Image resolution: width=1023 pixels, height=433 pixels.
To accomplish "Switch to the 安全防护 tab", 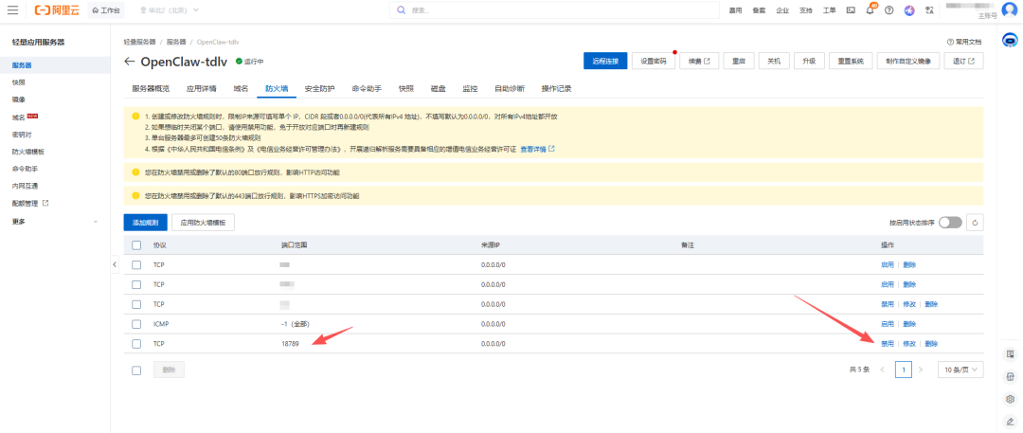I will tap(319, 88).
